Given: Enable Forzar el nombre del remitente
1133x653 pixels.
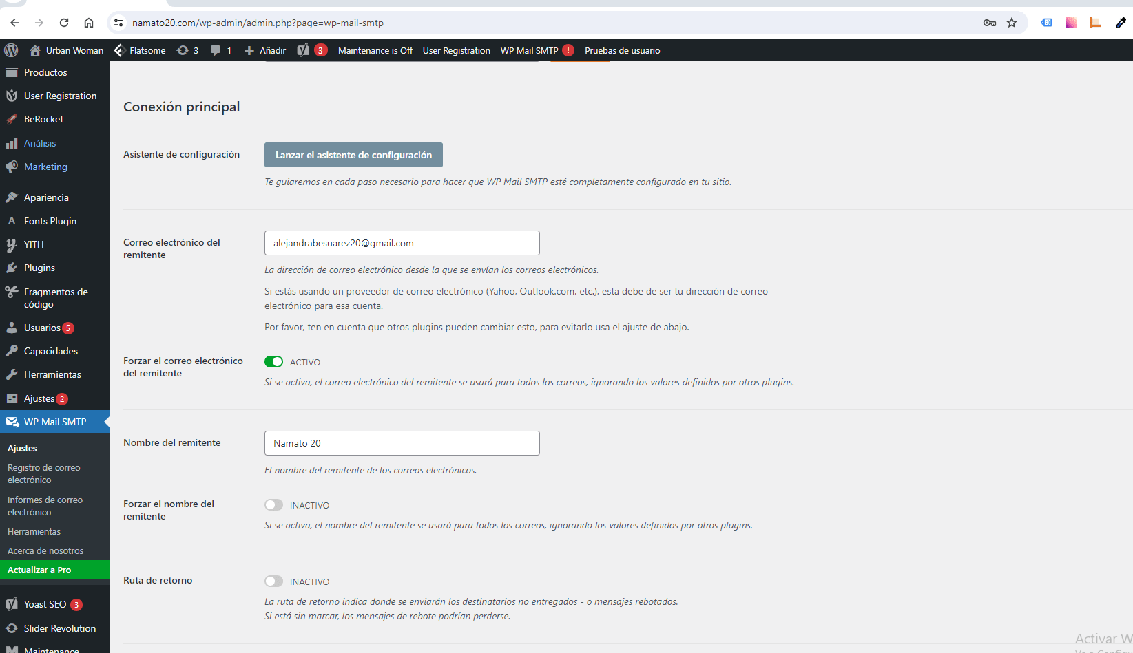Looking at the screenshot, I should click(x=273, y=505).
